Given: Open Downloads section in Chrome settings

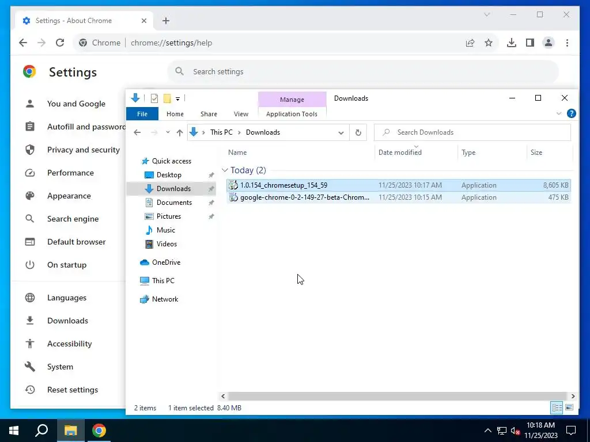Looking at the screenshot, I should (67, 321).
